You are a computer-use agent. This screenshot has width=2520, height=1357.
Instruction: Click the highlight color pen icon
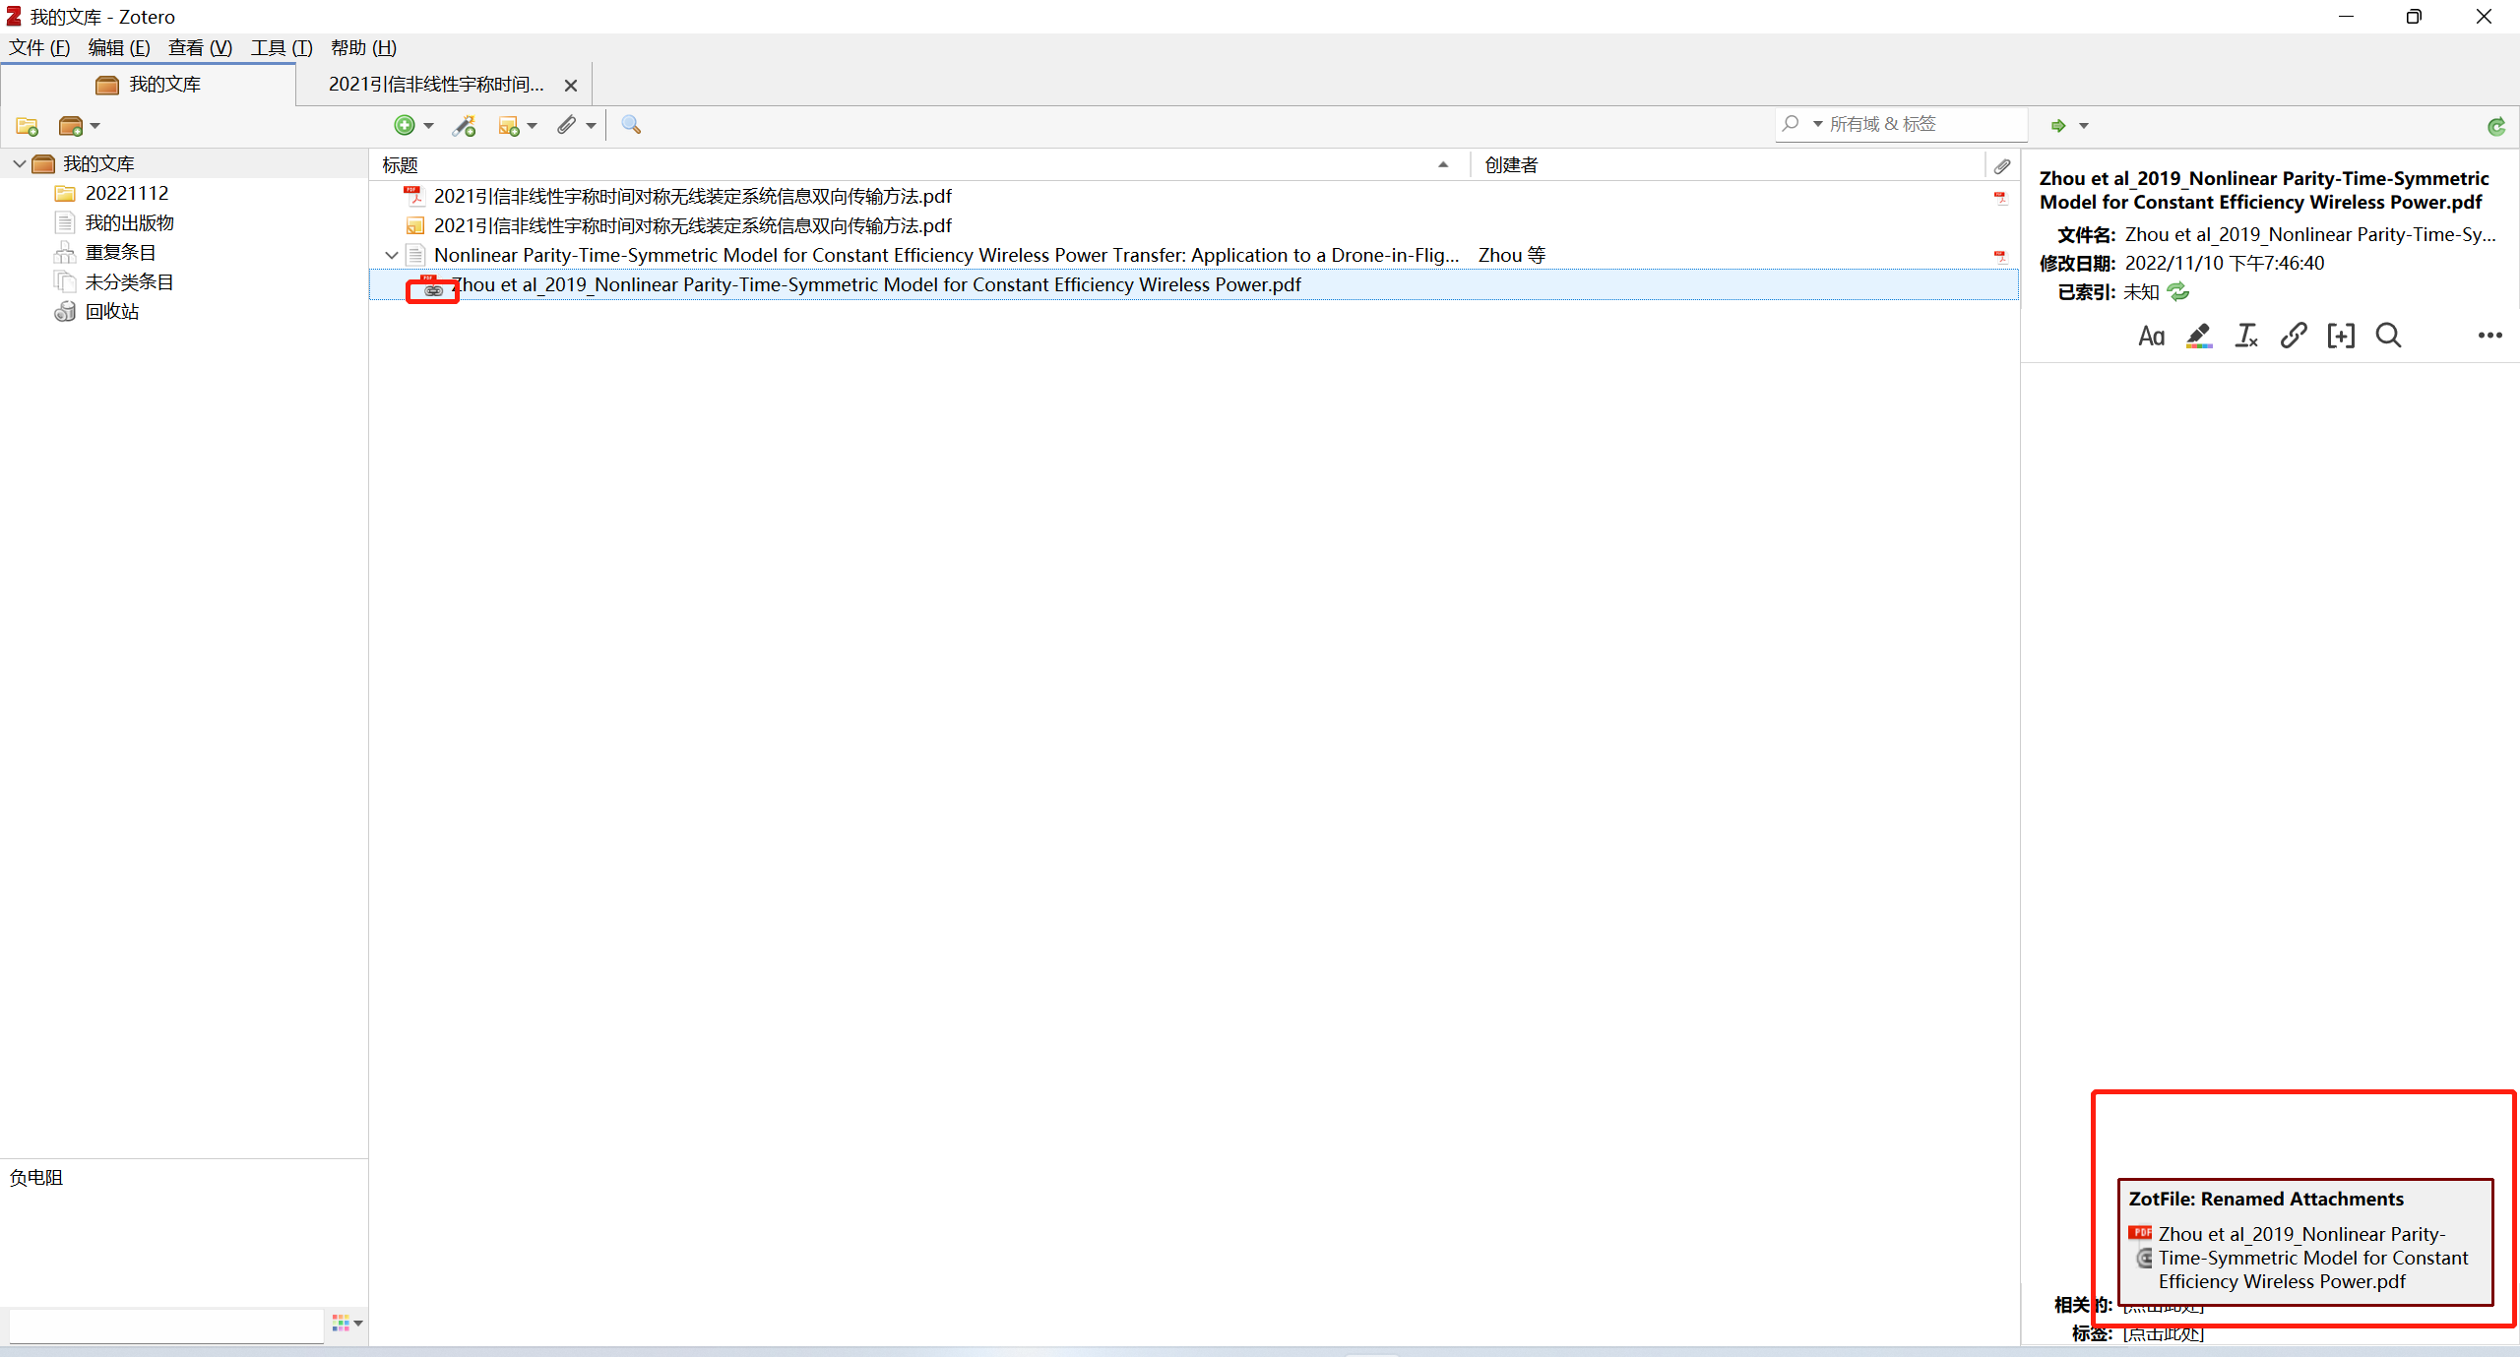(x=2198, y=337)
